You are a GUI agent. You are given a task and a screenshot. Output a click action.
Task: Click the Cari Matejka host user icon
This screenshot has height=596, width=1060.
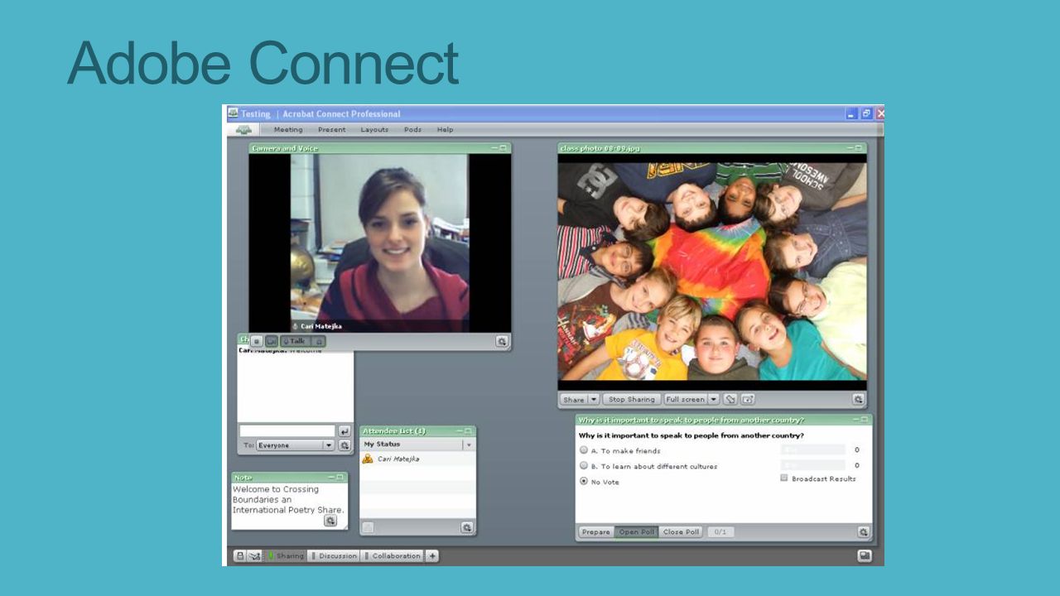tap(368, 459)
